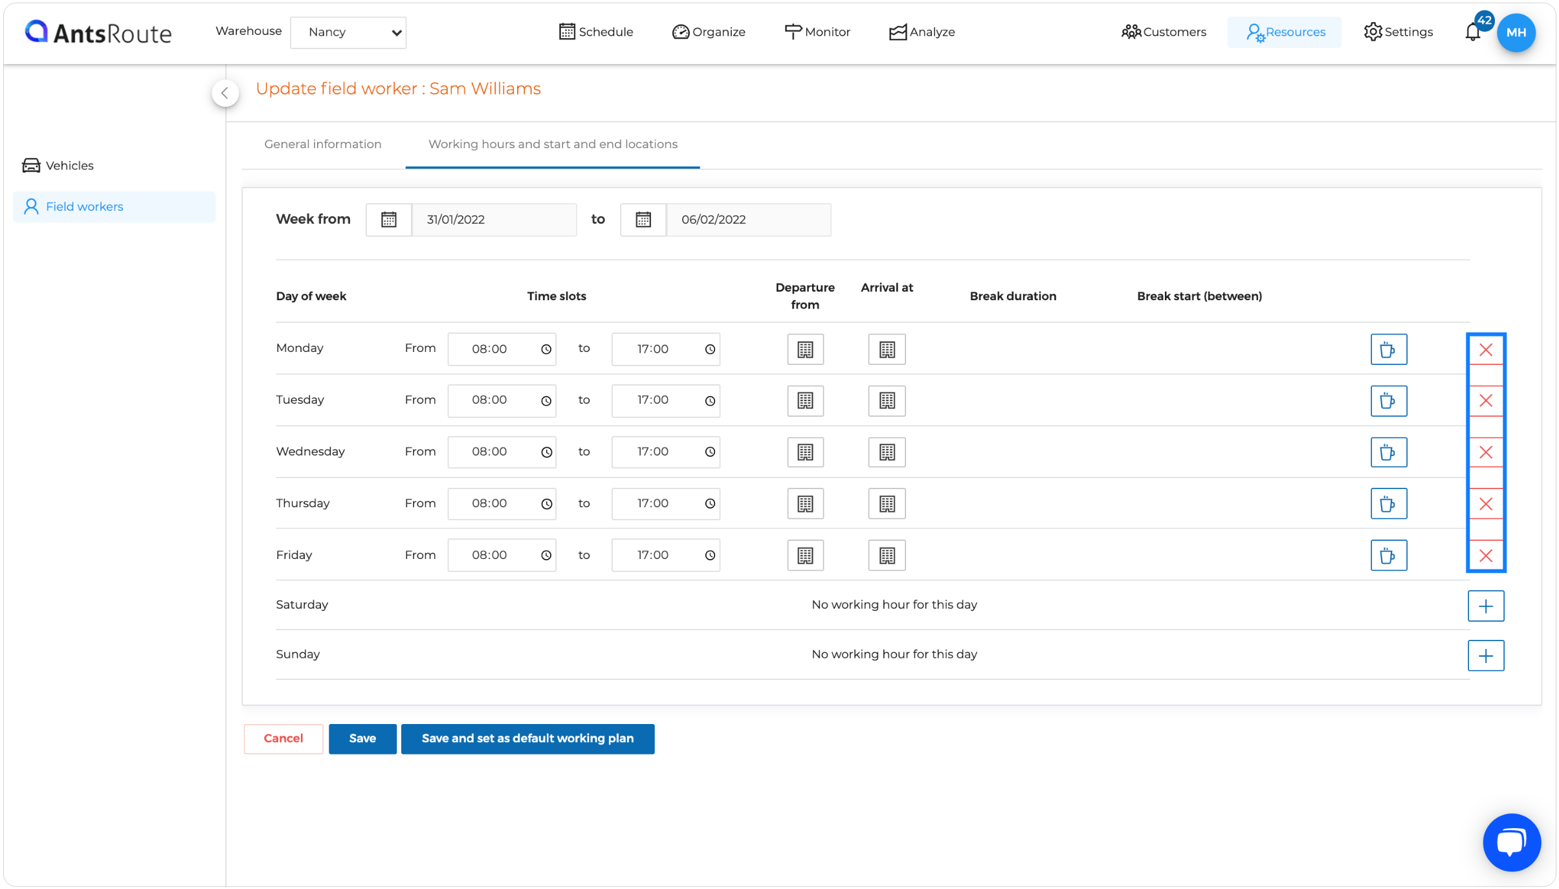Open Tuesday arrival location picker
1559x889 pixels.
coord(887,401)
